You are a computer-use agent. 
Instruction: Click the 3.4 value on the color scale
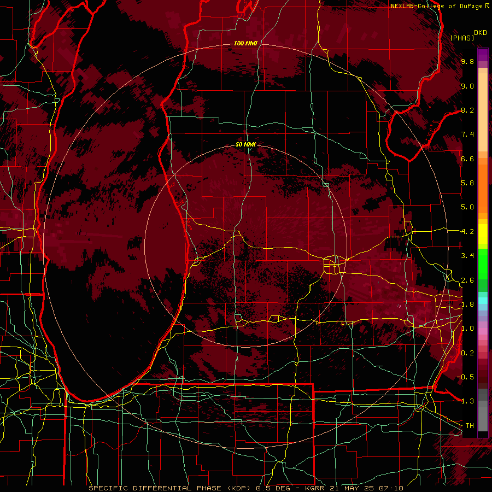tap(467, 256)
